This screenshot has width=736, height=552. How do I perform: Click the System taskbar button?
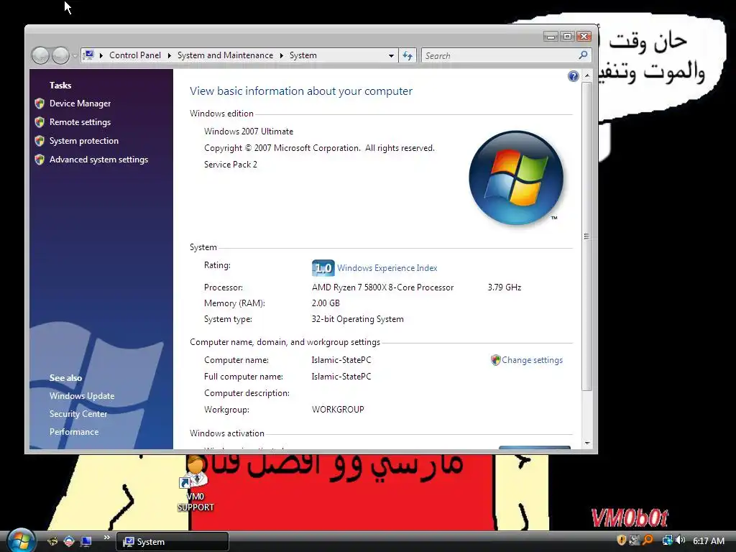[172, 542]
